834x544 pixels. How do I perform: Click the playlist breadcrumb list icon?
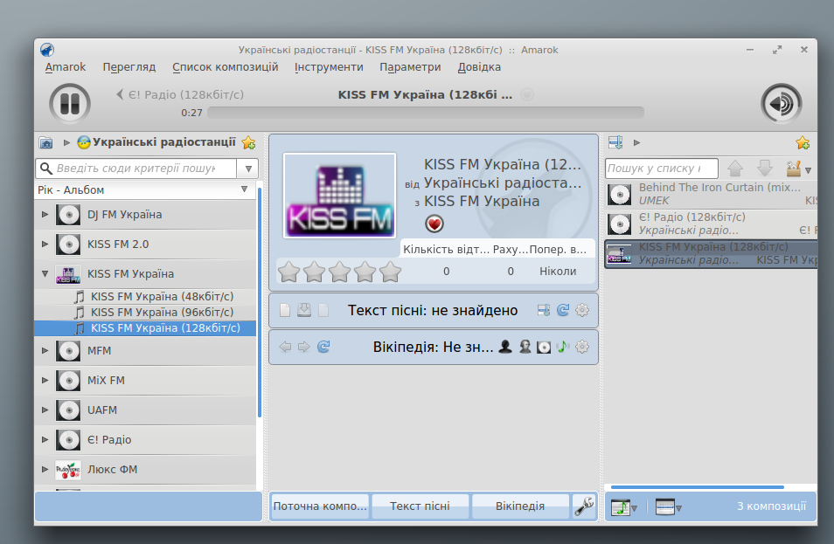[616, 142]
